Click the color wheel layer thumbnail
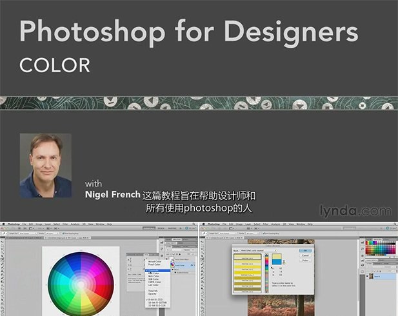Viewport: 398px width, 316px height. 173,265
